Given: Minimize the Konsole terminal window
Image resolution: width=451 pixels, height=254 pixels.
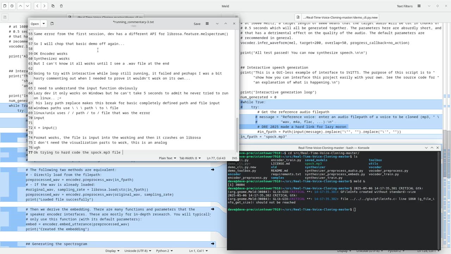Looking at the screenshot, I should (x=426, y=148).
